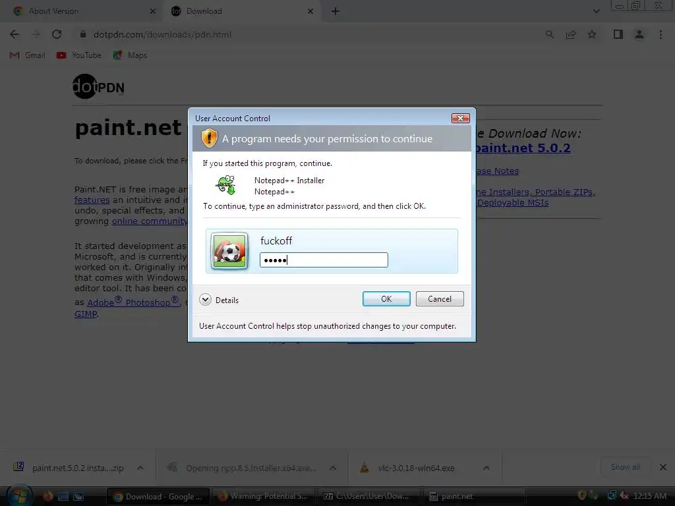Expand options for the npp installer download
This screenshot has height=506, width=675.
[x=333, y=468]
